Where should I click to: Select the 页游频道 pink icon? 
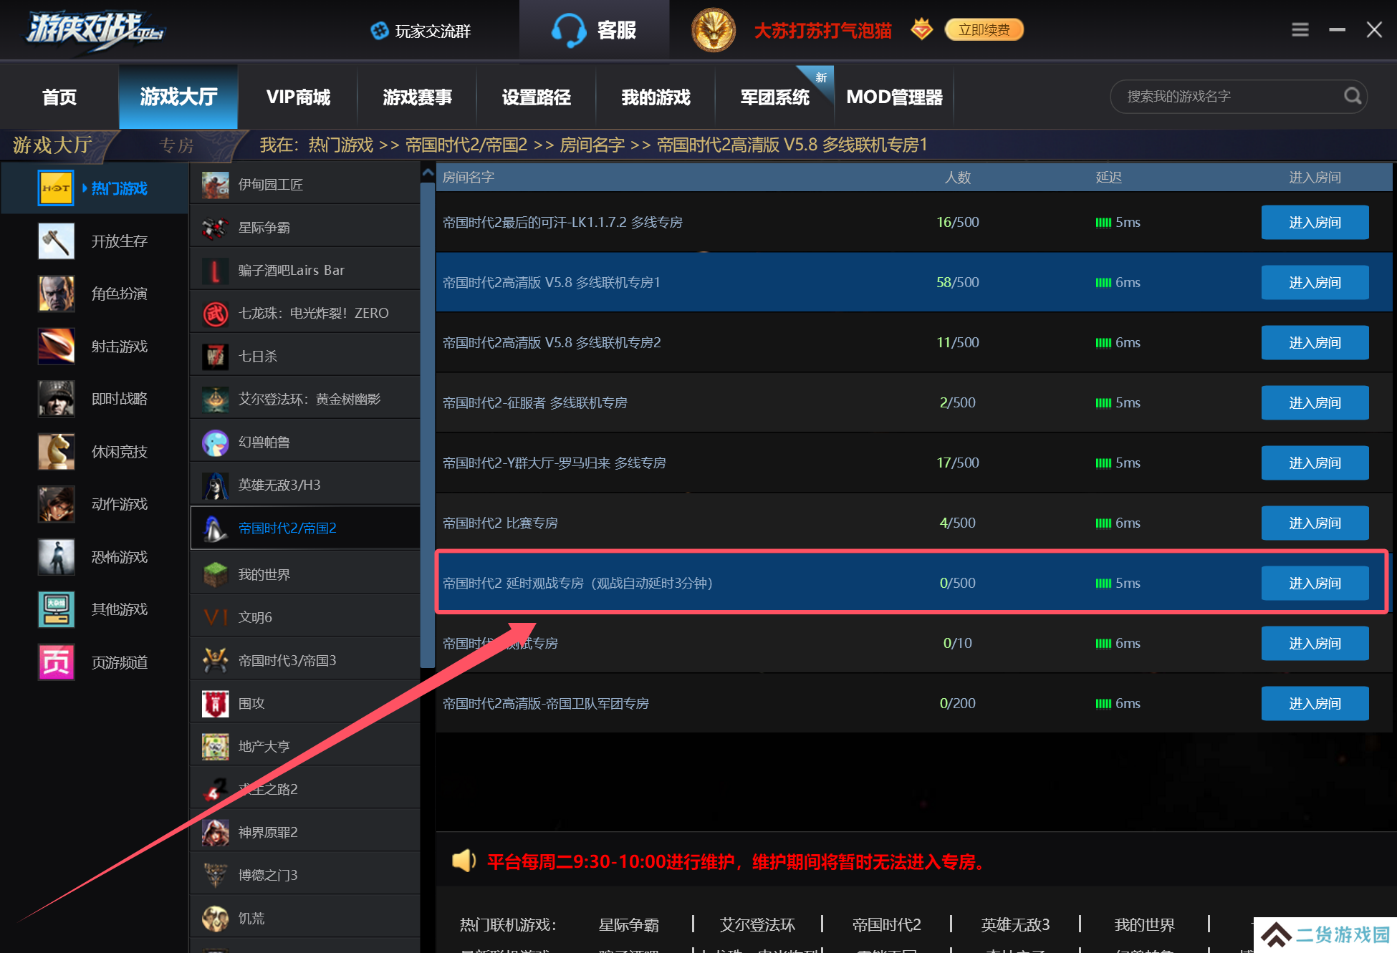tap(56, 662)
